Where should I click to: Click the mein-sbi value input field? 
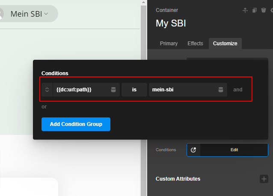pos(182,90)
